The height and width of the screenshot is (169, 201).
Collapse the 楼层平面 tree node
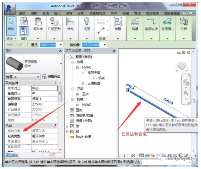click(x=83, y=73)
